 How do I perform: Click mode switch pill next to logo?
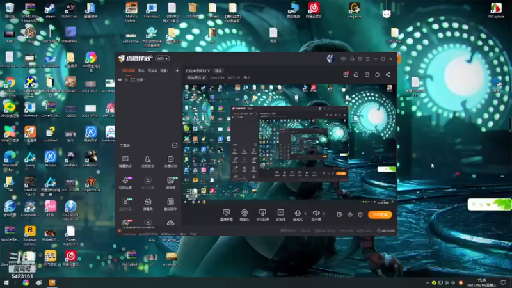(x=163, y=58)
